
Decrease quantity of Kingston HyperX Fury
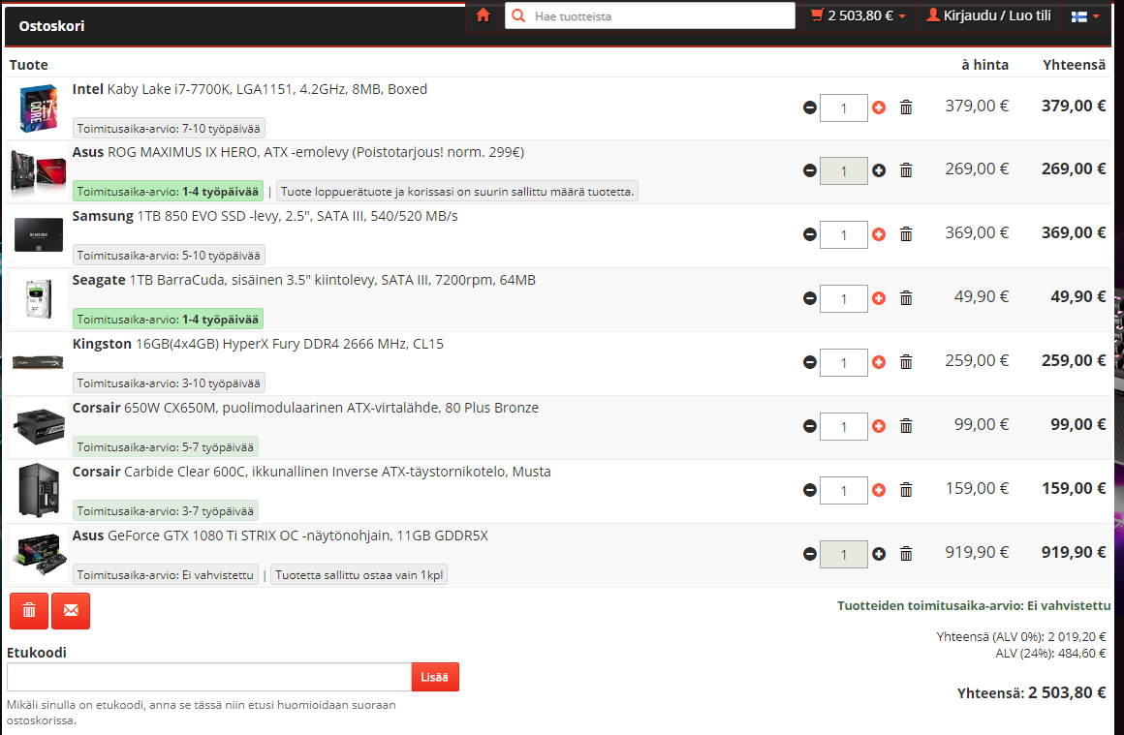(810, 362)
